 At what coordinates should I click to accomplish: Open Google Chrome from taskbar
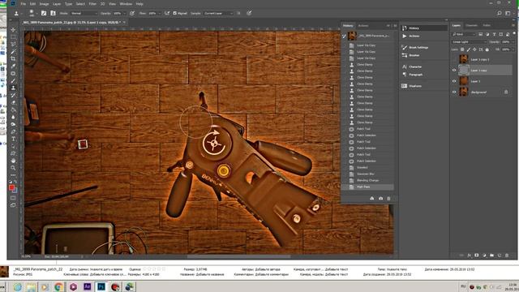point(59,286)
